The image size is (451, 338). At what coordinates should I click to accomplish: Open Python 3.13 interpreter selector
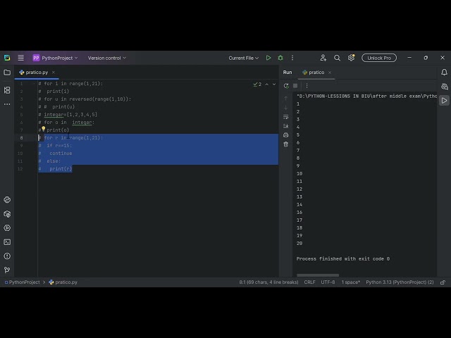click(x=400, y=282)
